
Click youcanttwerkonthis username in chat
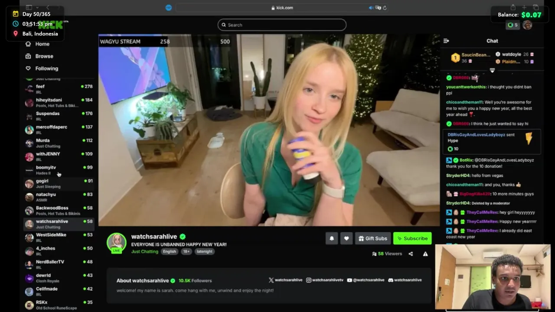(x=466, y=87)
